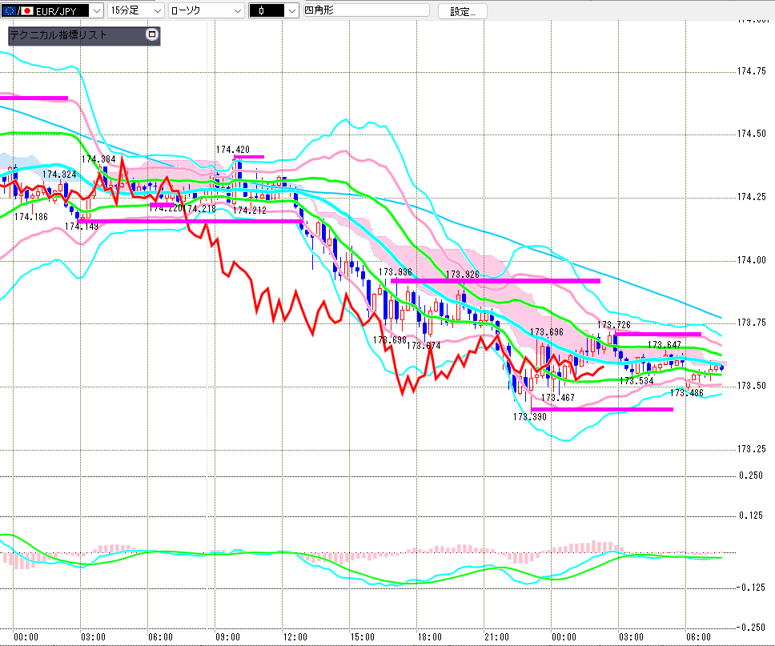Click the 173.728 price label
This screenshot has width=775, height=646.
(x=613, y=325)
